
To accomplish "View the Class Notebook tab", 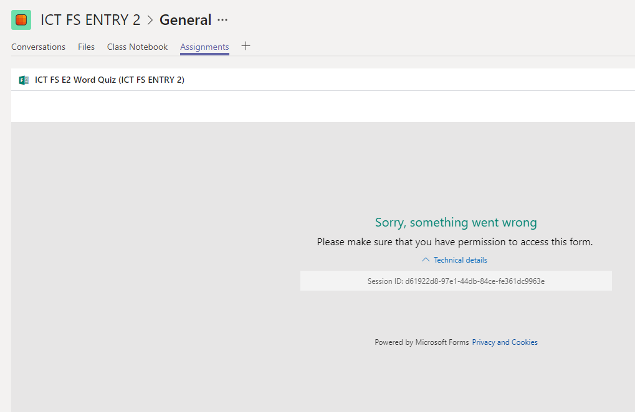I will (x=137, y=47).
